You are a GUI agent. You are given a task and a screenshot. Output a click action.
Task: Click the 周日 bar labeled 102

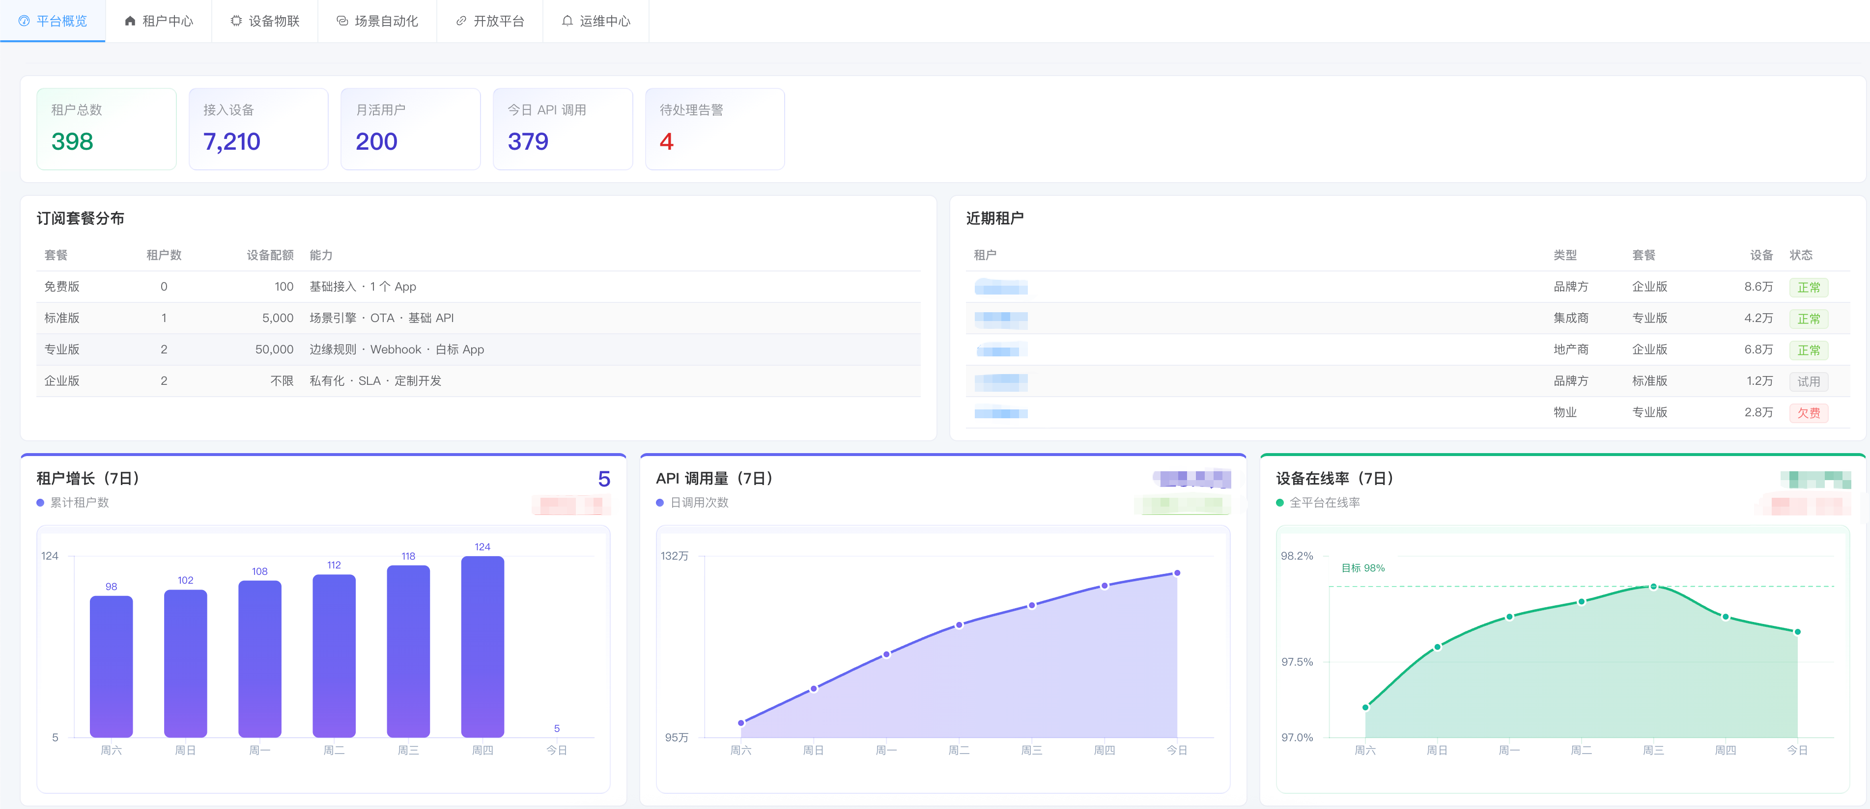tap(185, 664)
